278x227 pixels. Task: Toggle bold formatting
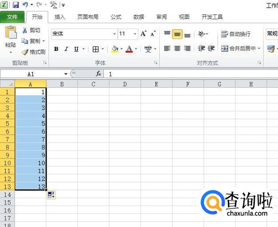click(56, 49)
